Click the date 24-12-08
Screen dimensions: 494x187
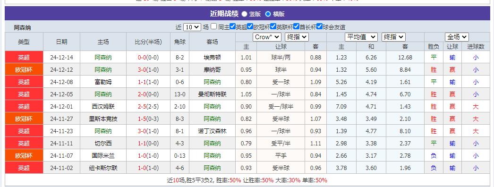(x=61, y=82)
